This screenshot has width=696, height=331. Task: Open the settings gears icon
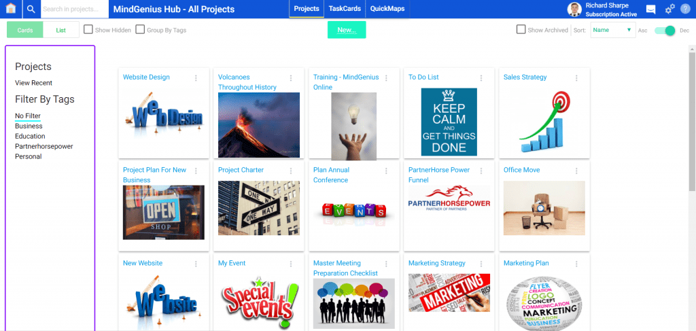click(669, 9)
